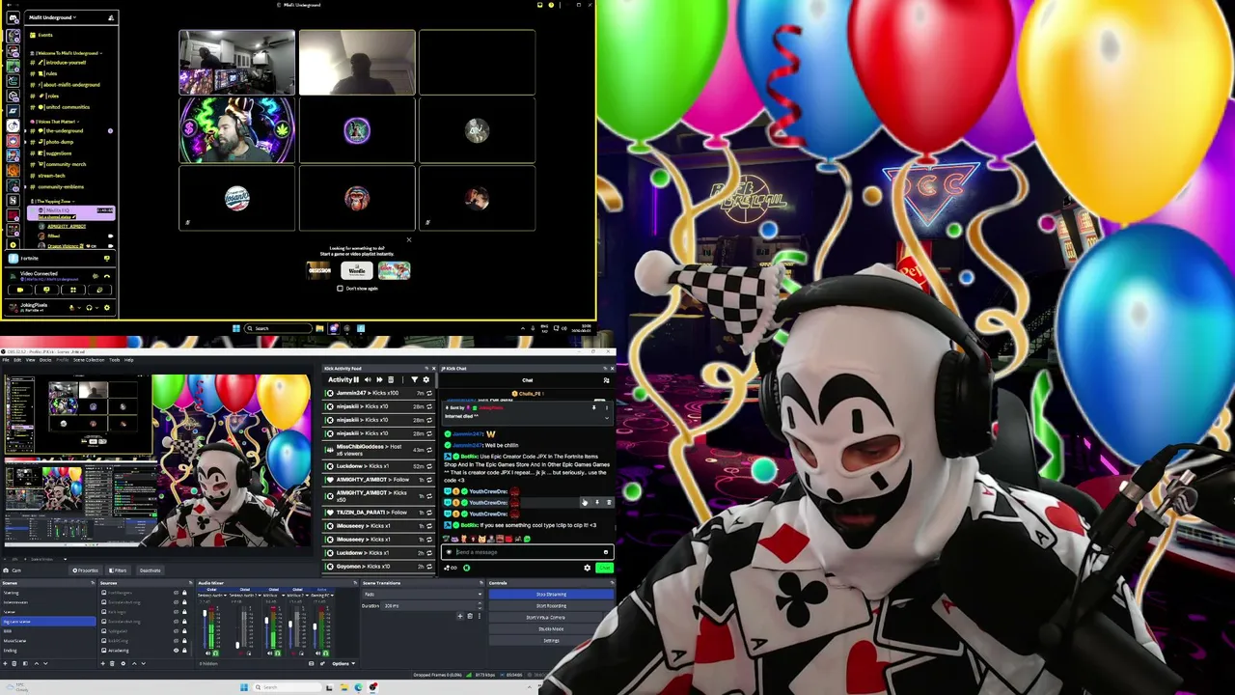Select the Chat tab in Kick chat
1235x695 pixels.
(x=528, y=380)
